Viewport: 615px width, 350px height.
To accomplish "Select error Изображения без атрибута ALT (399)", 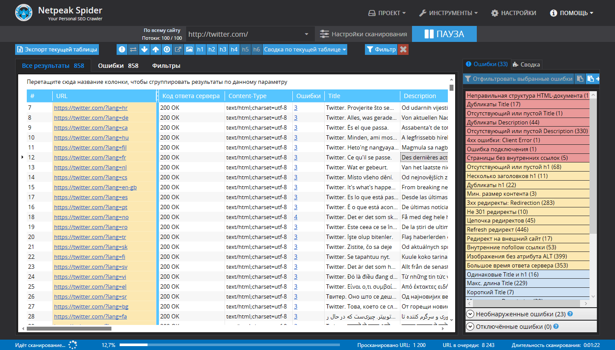I will point(527,256).
